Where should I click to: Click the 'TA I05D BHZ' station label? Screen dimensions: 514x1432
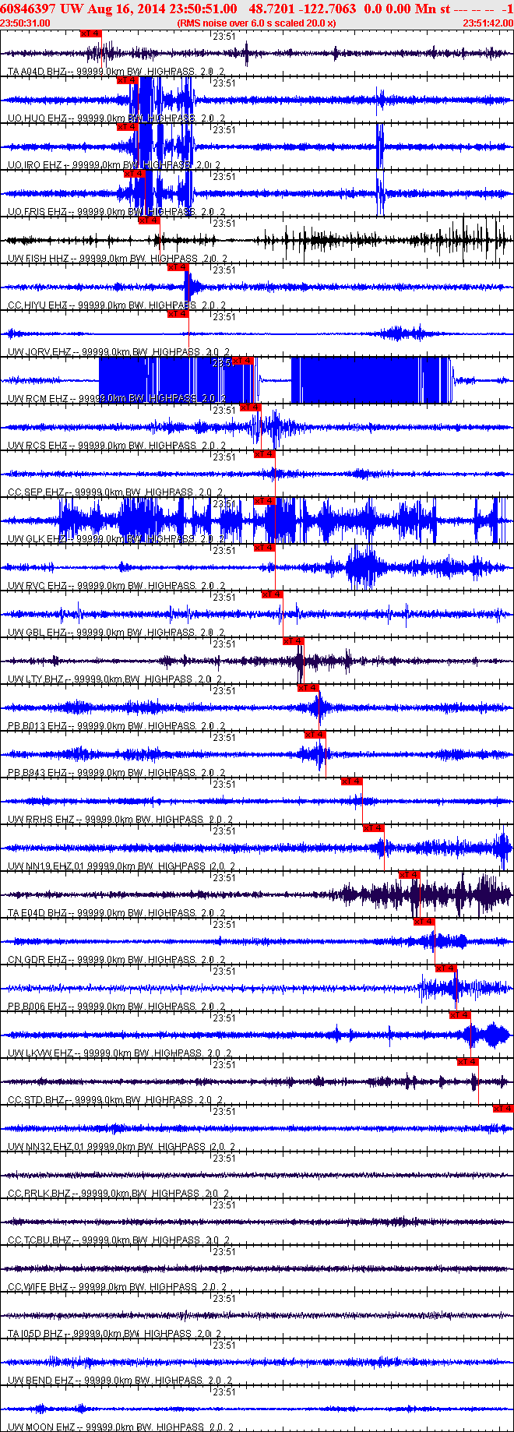(37, 1334)
